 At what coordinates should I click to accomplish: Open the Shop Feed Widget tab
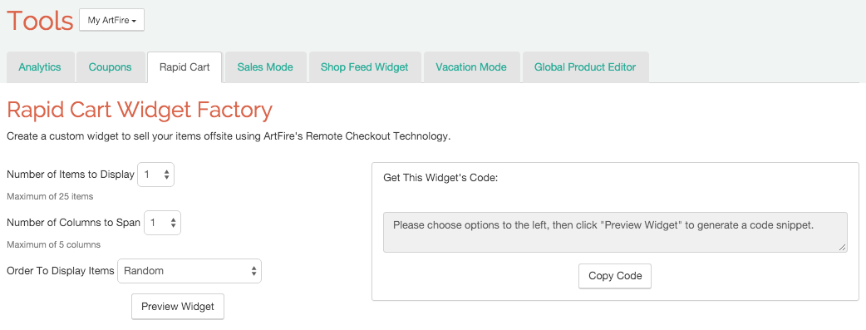tap(365, 67)
